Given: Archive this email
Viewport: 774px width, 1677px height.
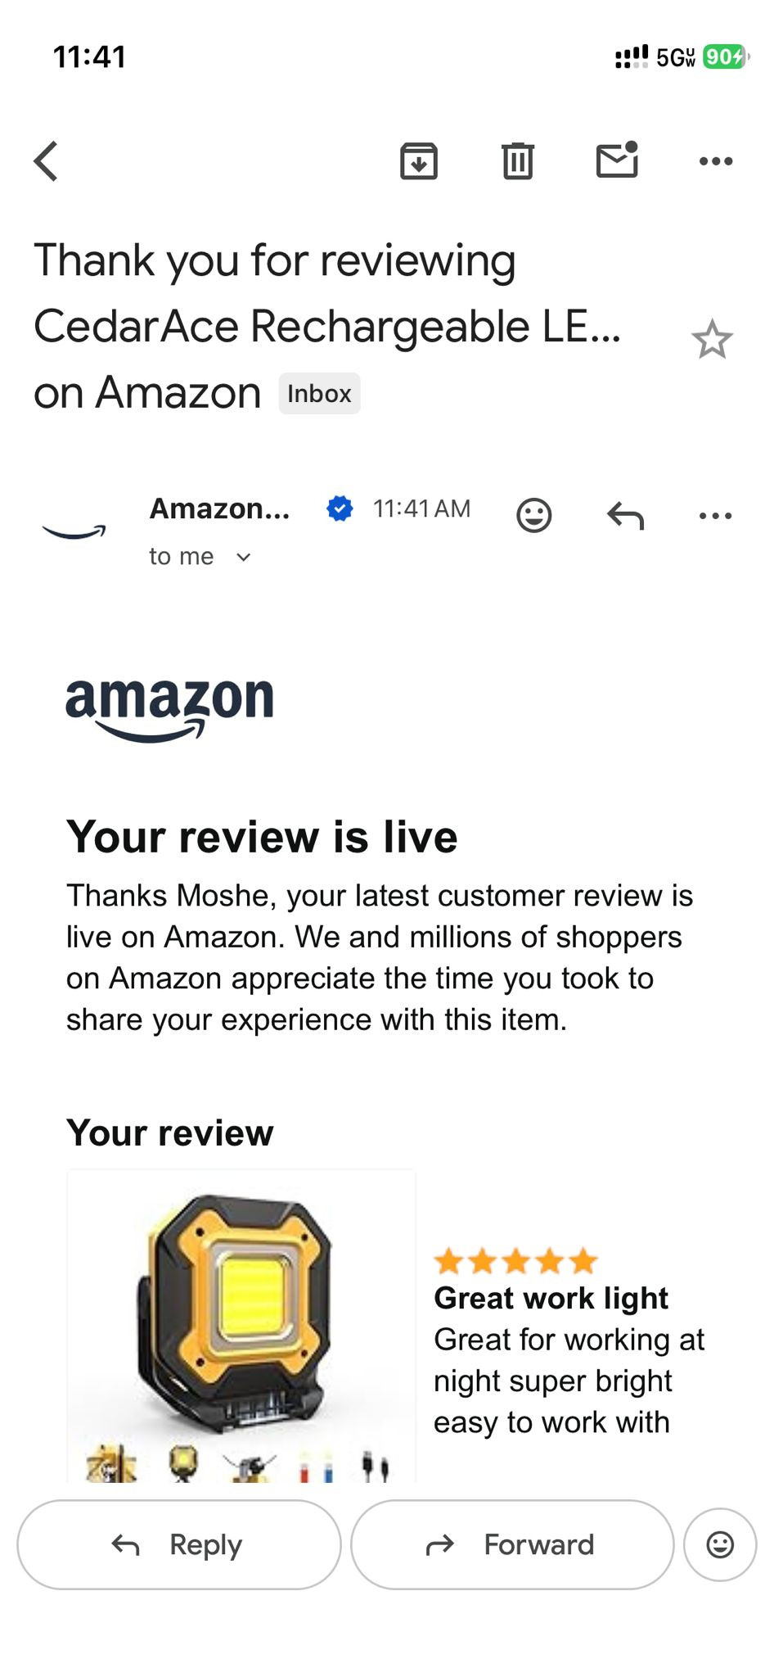Looking at the screenshot, I should tap(419, 160).
